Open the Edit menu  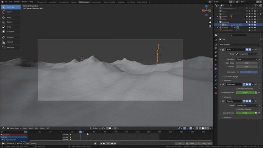(11, 2)
